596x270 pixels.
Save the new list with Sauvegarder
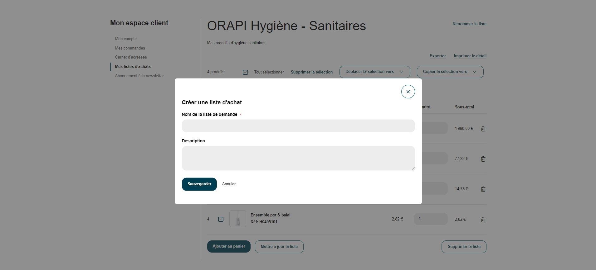(199, 184)
